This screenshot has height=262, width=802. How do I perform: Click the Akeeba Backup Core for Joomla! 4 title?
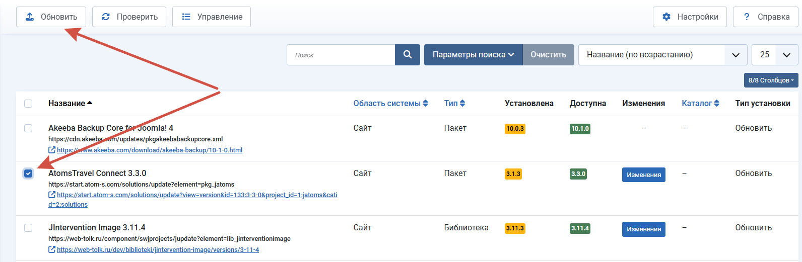111,128
